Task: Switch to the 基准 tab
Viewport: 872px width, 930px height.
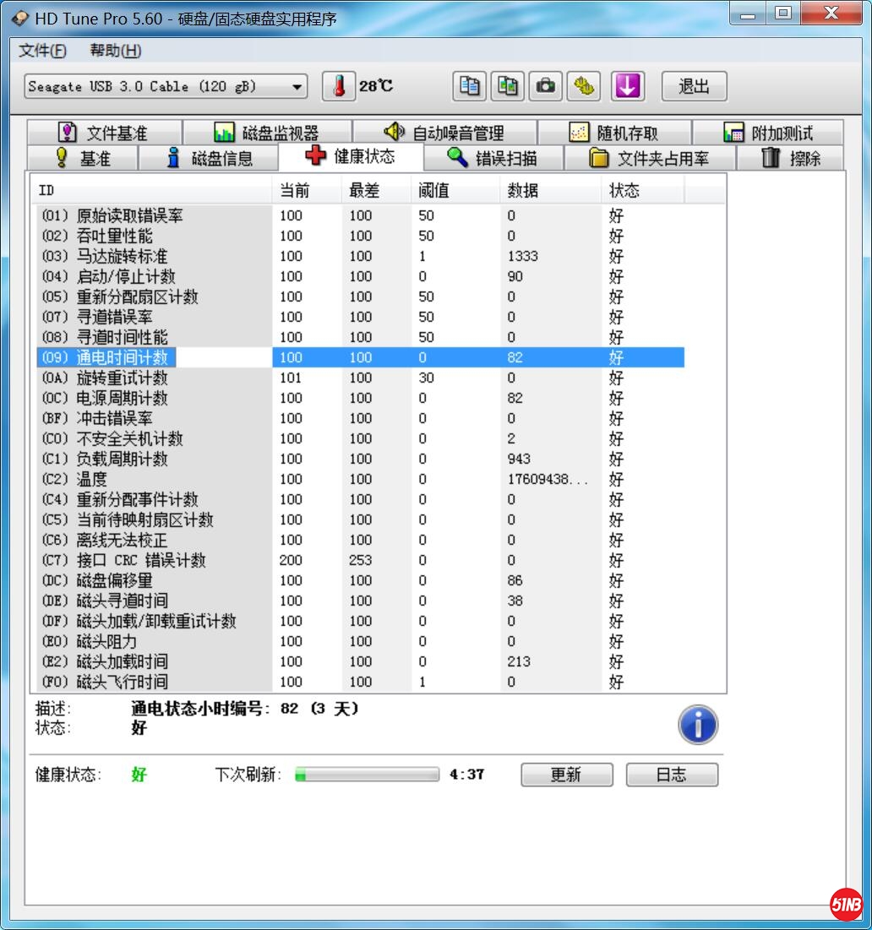Action: pyautogui.click(x=83, y=158)
